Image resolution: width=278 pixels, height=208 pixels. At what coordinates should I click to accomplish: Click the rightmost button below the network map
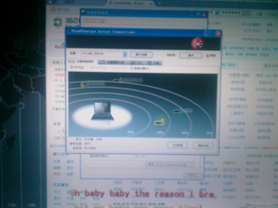coord(203,146)
